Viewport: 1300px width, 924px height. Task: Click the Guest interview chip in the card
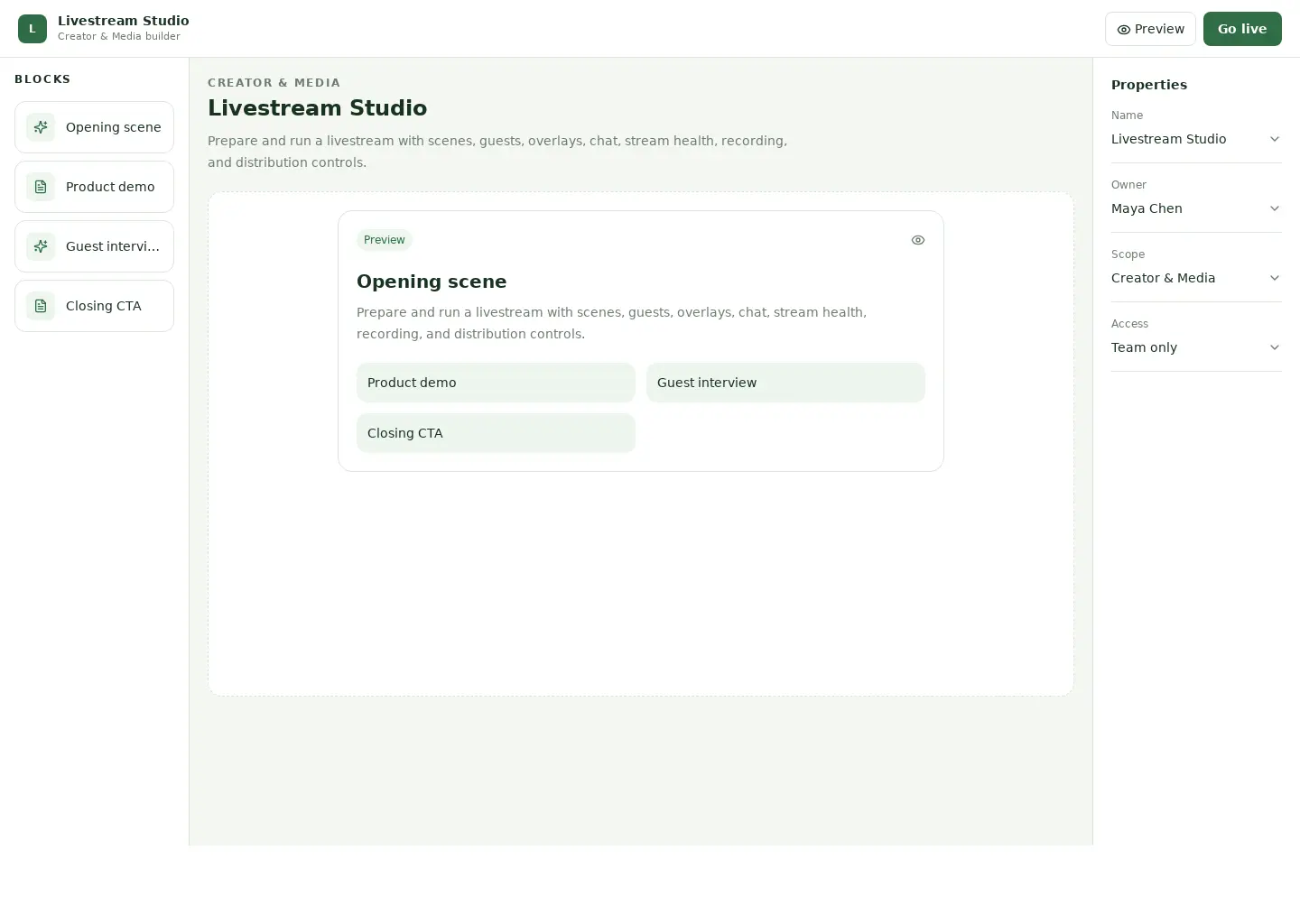point(785,383)
